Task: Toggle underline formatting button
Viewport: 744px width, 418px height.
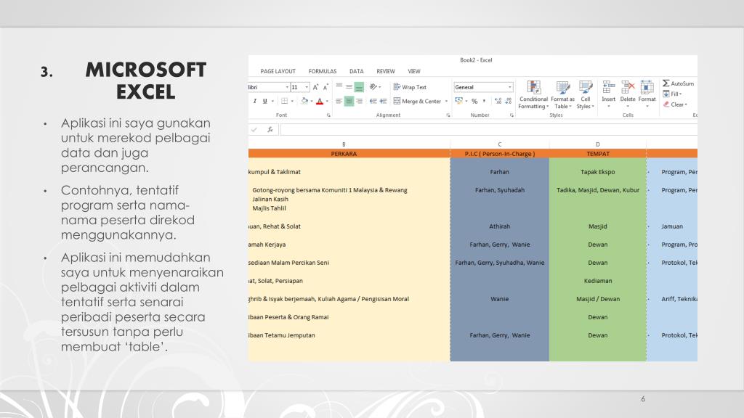Action: click(264, 101)
